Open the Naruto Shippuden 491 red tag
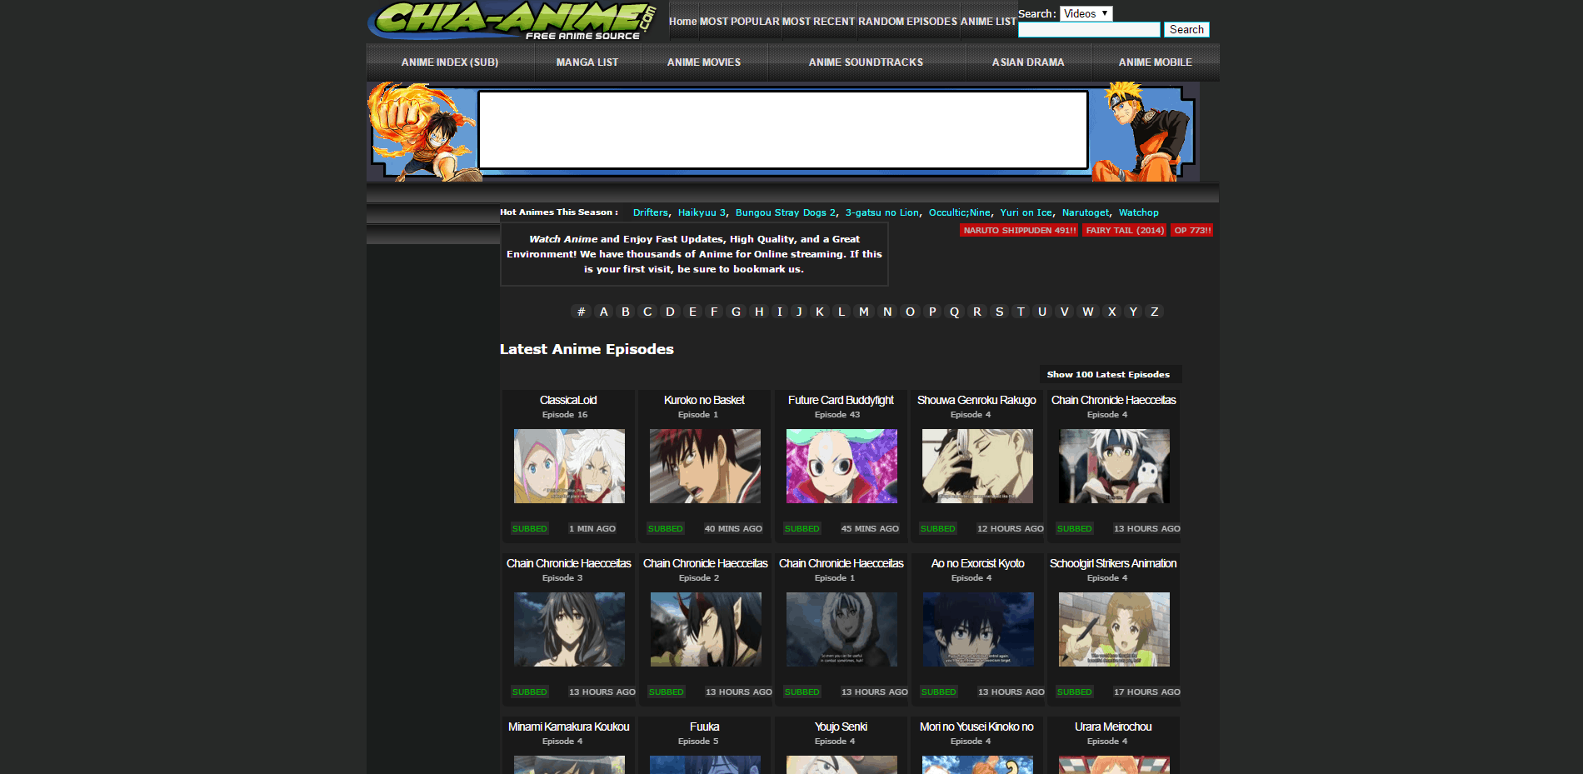Viewport: 1583px width, 774px height. point(1019,230)
